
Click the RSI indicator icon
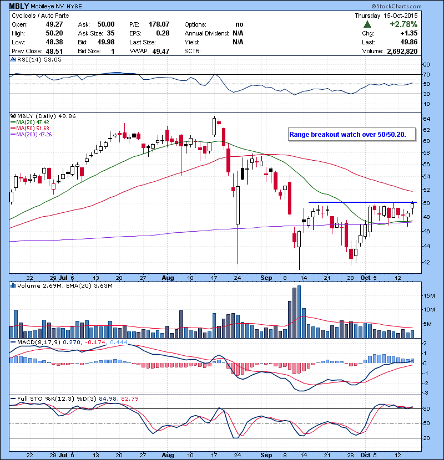click(13, 59)
